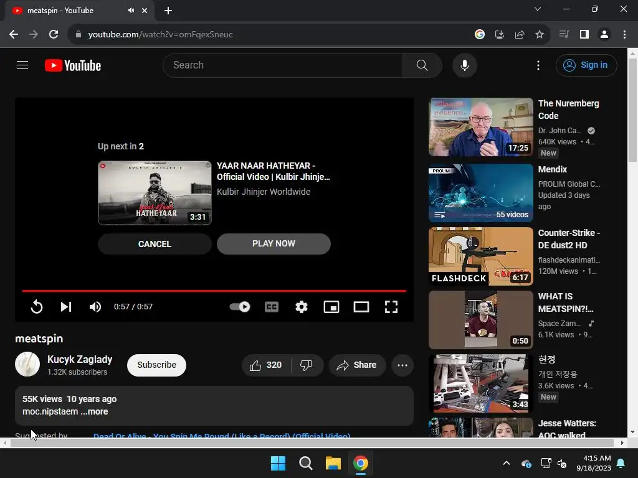
Task: Toggle the autoplay switch in player
Action: (240, 306)
